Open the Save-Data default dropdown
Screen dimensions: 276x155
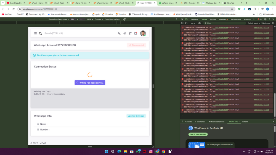[x=113, y=19]
